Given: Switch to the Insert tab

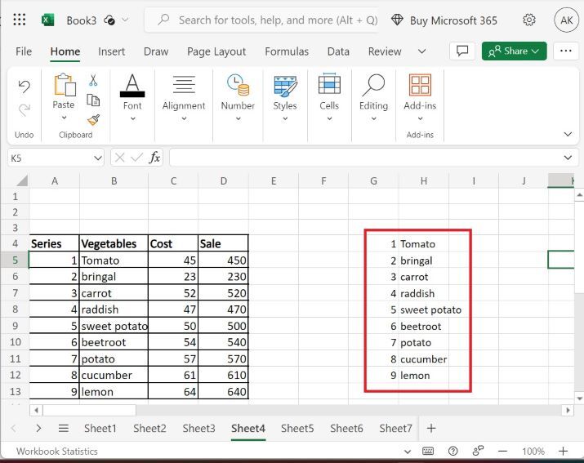Looking at the screenshot, I should (x=111, y=51).
